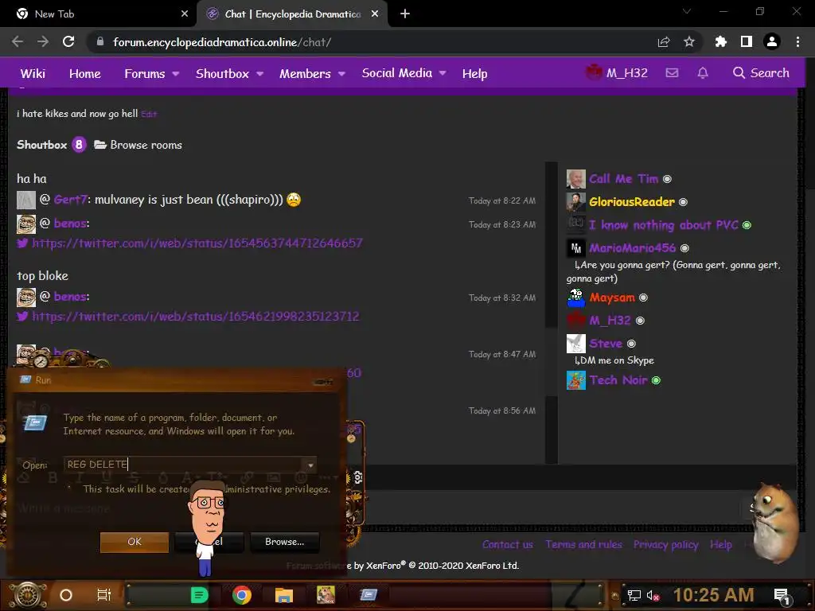Open the Forums nav item
This screenshot has height=611, width=815.
(145, 73)
